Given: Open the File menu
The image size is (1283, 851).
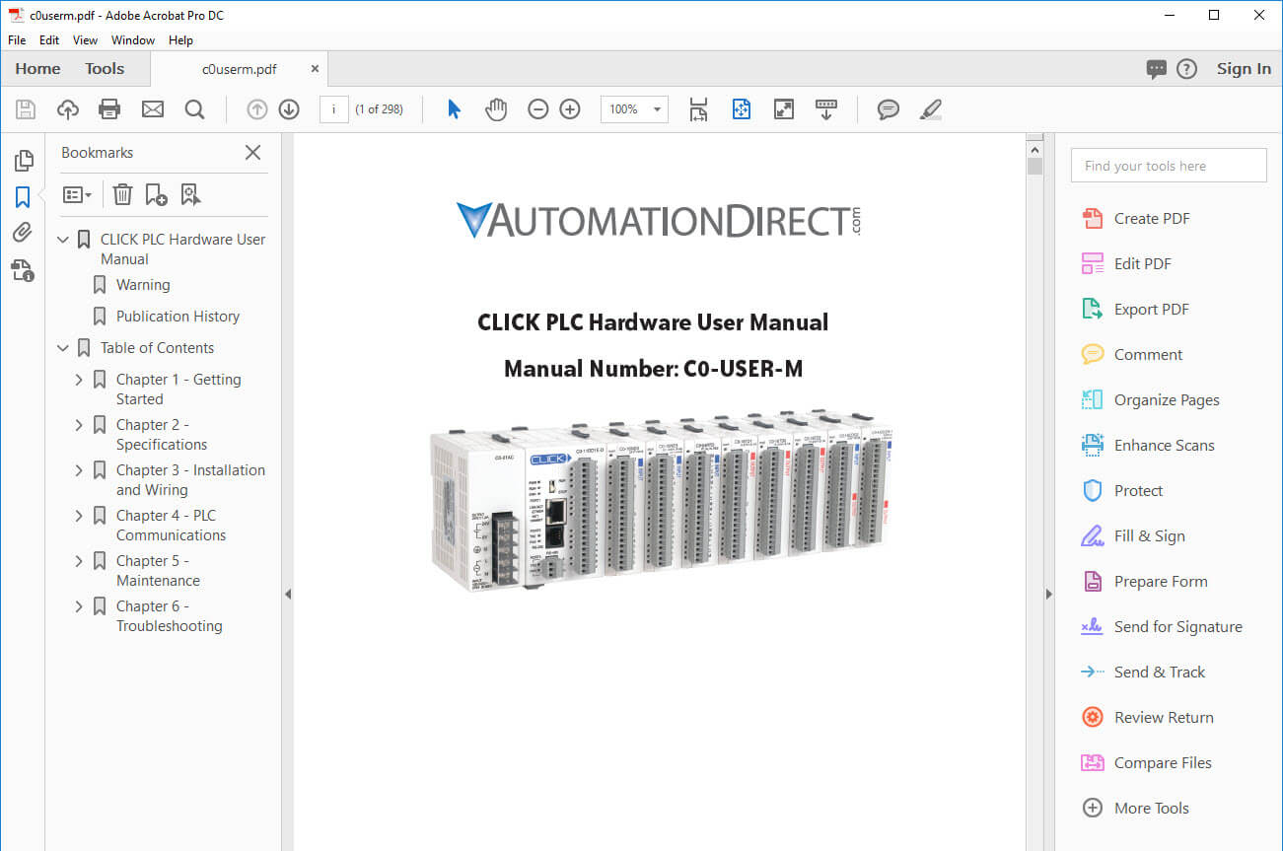Looking at the screenshot, I should (17, 40).
